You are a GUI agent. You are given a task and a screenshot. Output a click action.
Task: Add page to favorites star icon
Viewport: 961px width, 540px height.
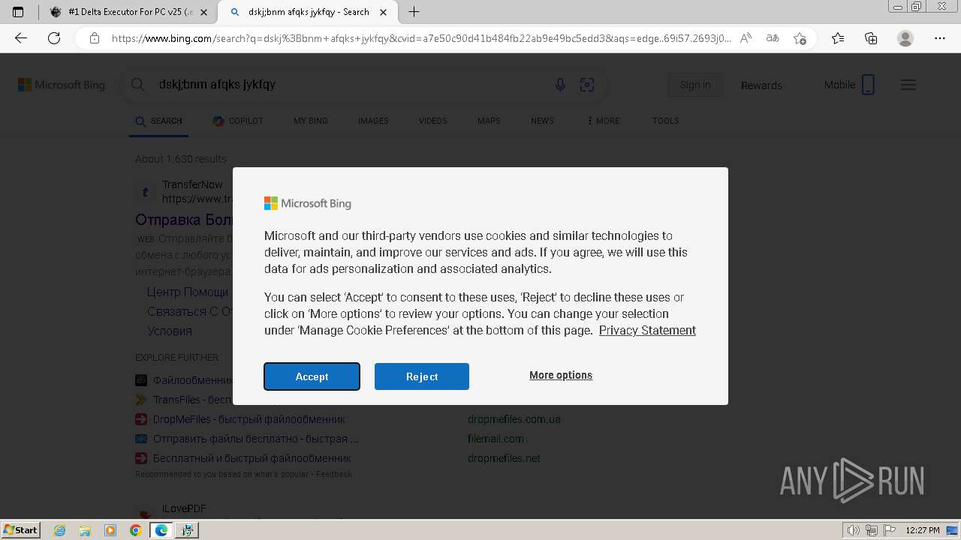click(800, 38)
